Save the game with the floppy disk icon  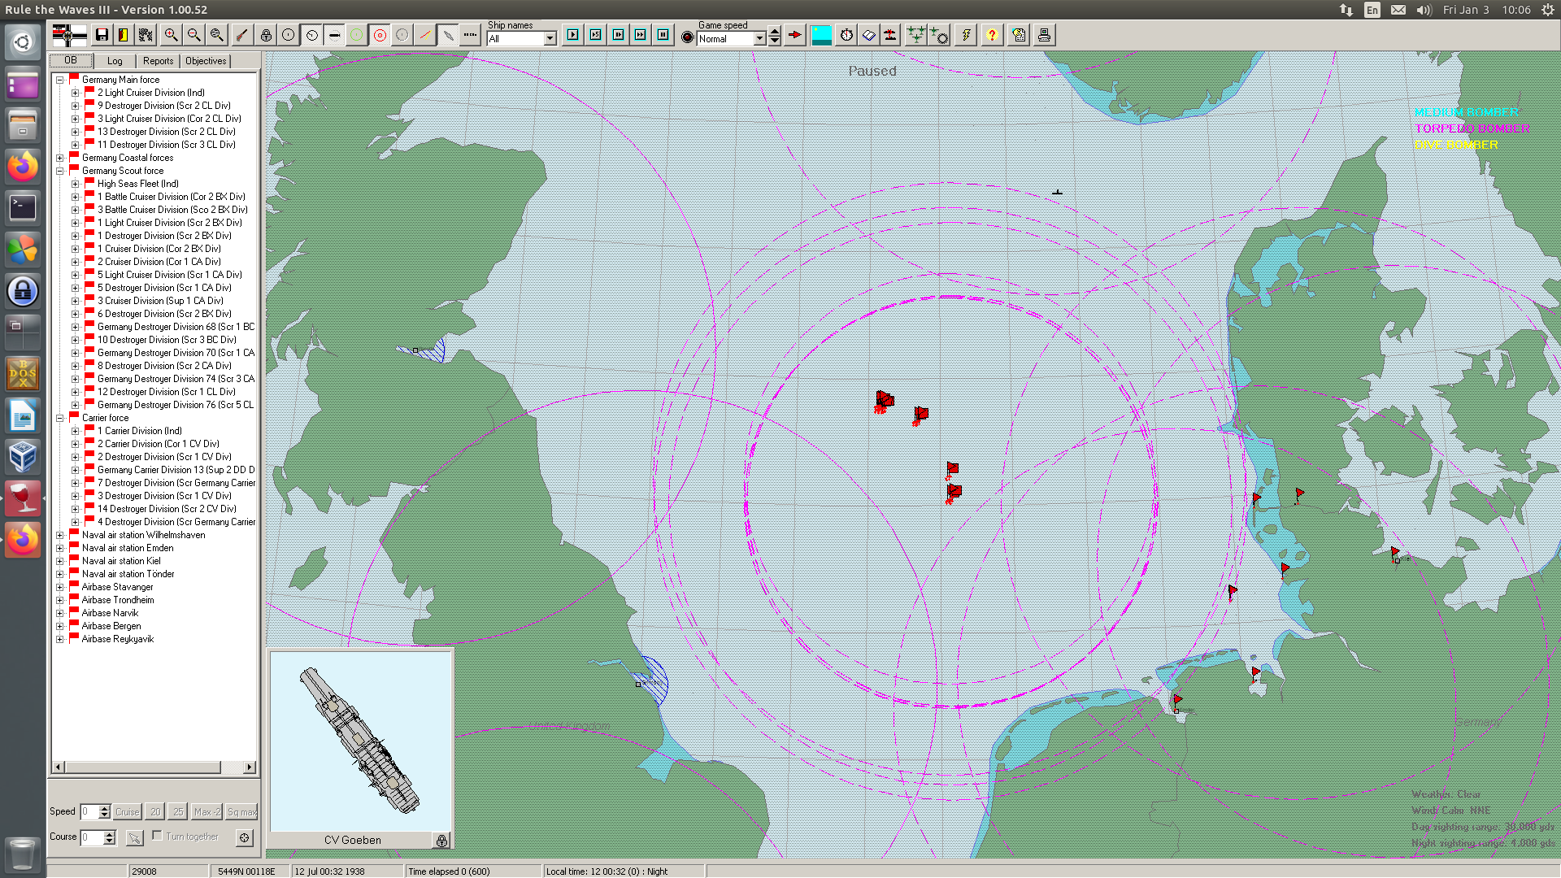click(x=102, y=35)
